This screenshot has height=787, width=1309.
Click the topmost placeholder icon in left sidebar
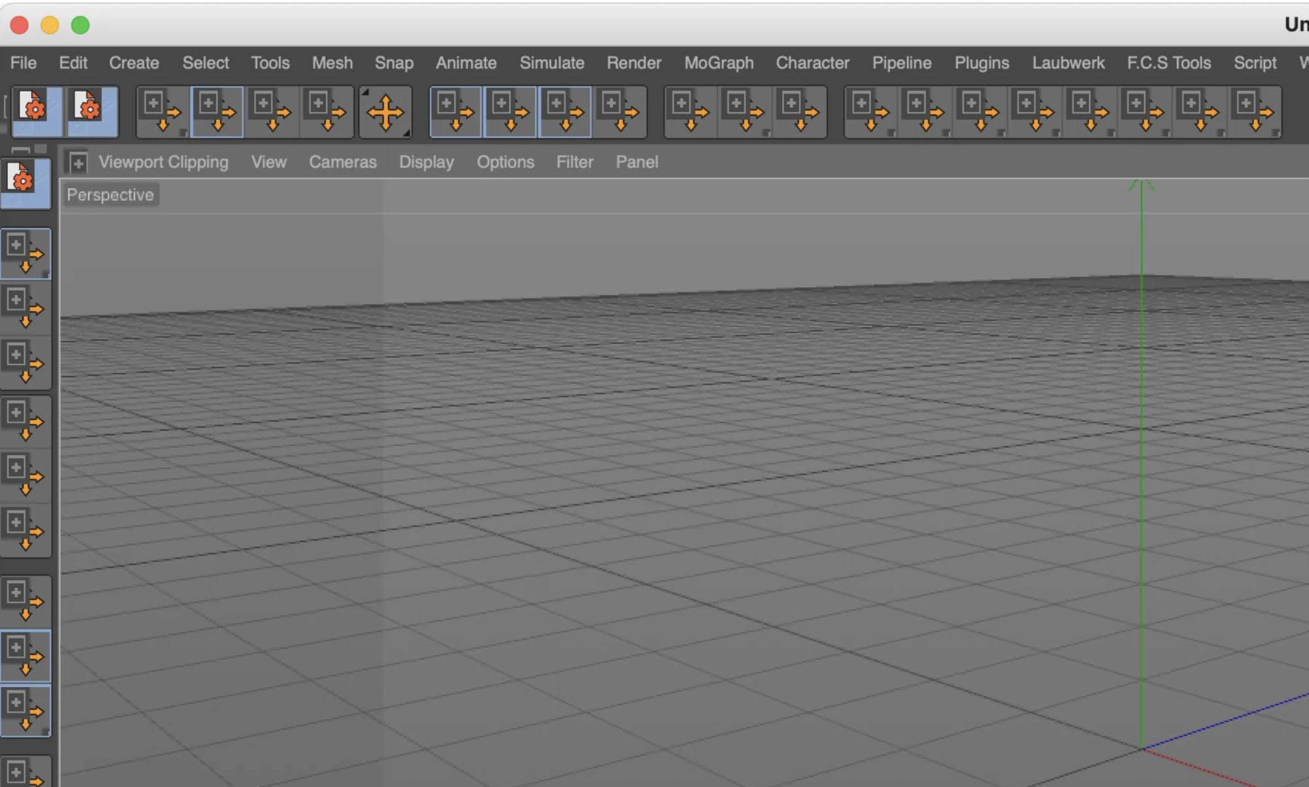26,254
